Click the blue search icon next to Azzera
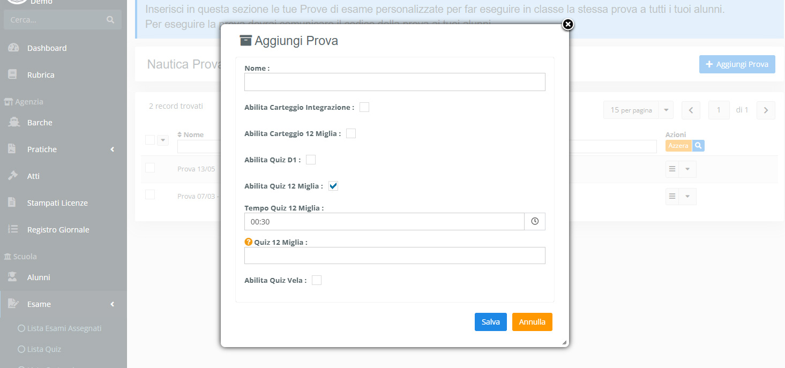The image size is (785, 368). coord(698,146)
